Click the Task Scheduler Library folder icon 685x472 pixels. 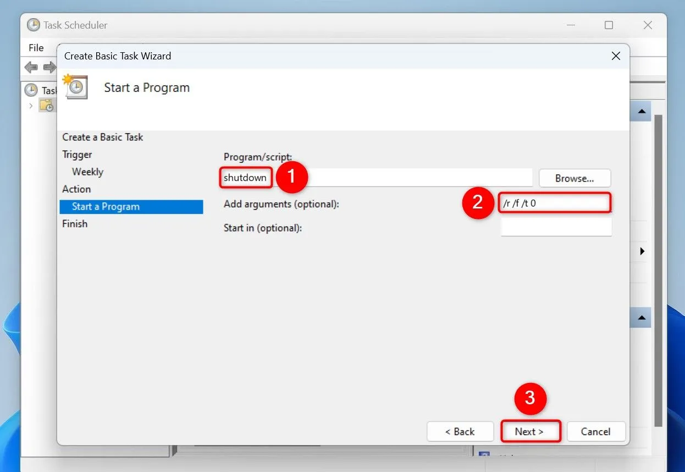[47, 105]
